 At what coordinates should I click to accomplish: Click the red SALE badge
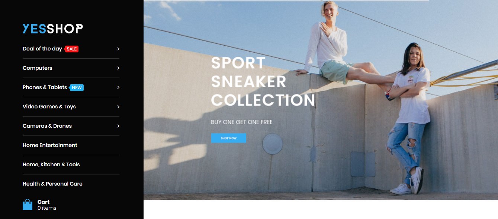71,49
